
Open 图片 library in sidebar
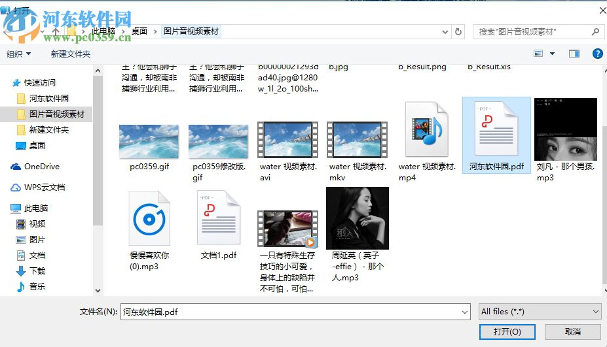click(37, 240)
